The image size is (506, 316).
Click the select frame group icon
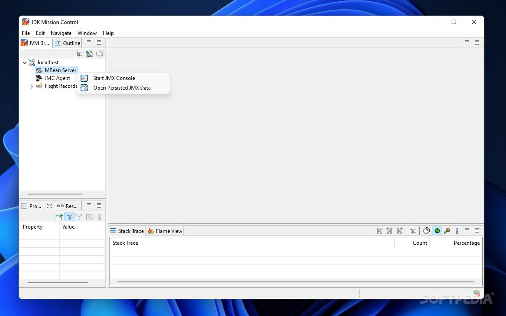pos(379,231)
